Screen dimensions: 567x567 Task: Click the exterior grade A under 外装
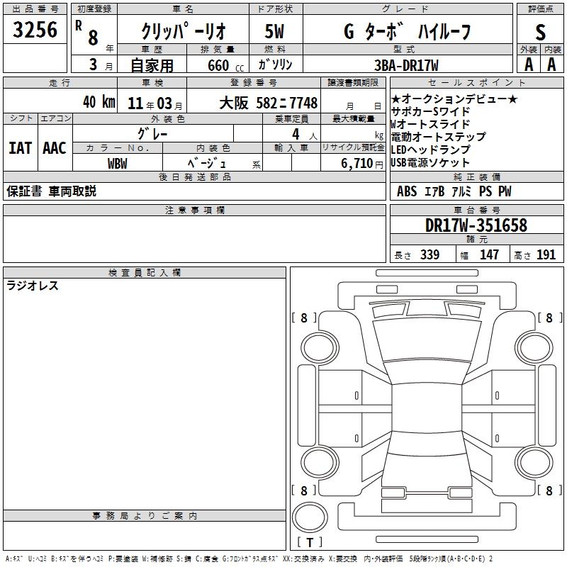point(528,64)
